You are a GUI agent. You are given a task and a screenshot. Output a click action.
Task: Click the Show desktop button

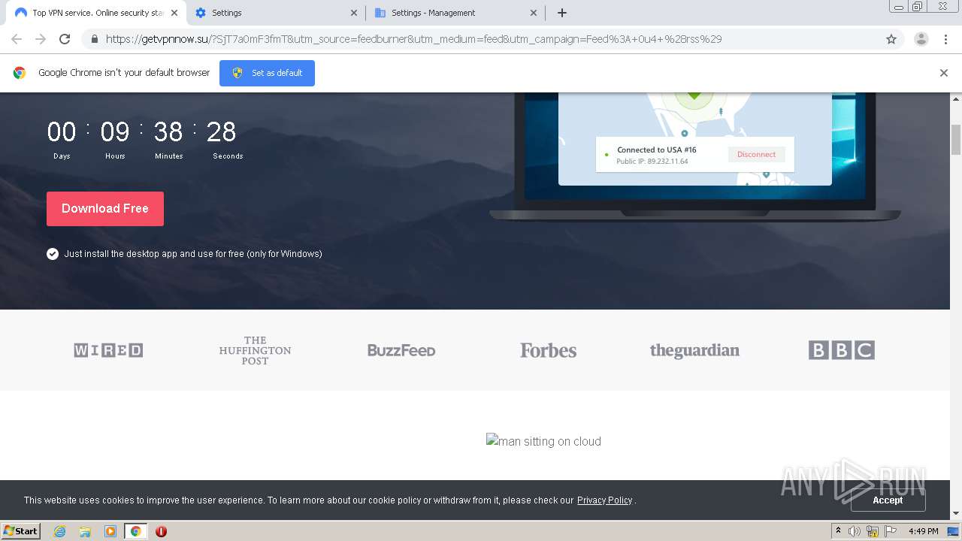(x=953, y=531)
